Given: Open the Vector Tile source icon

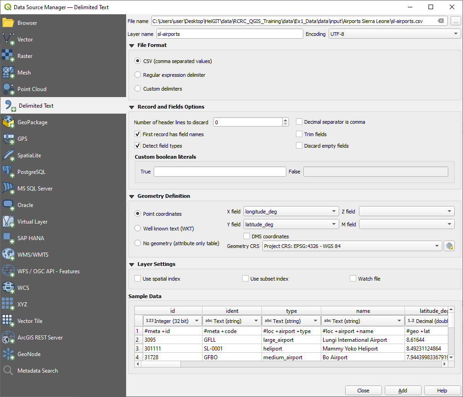Looking at the screenshot, I should coord(8,321).
